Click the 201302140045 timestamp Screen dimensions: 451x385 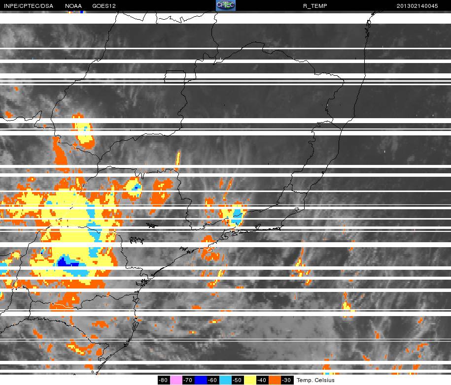coord(417,6)
